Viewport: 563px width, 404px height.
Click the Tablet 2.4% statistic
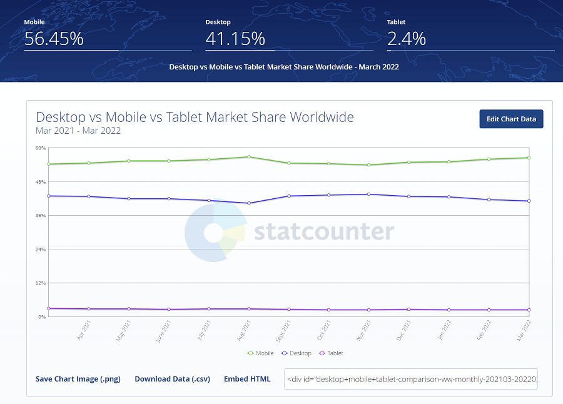406,38
